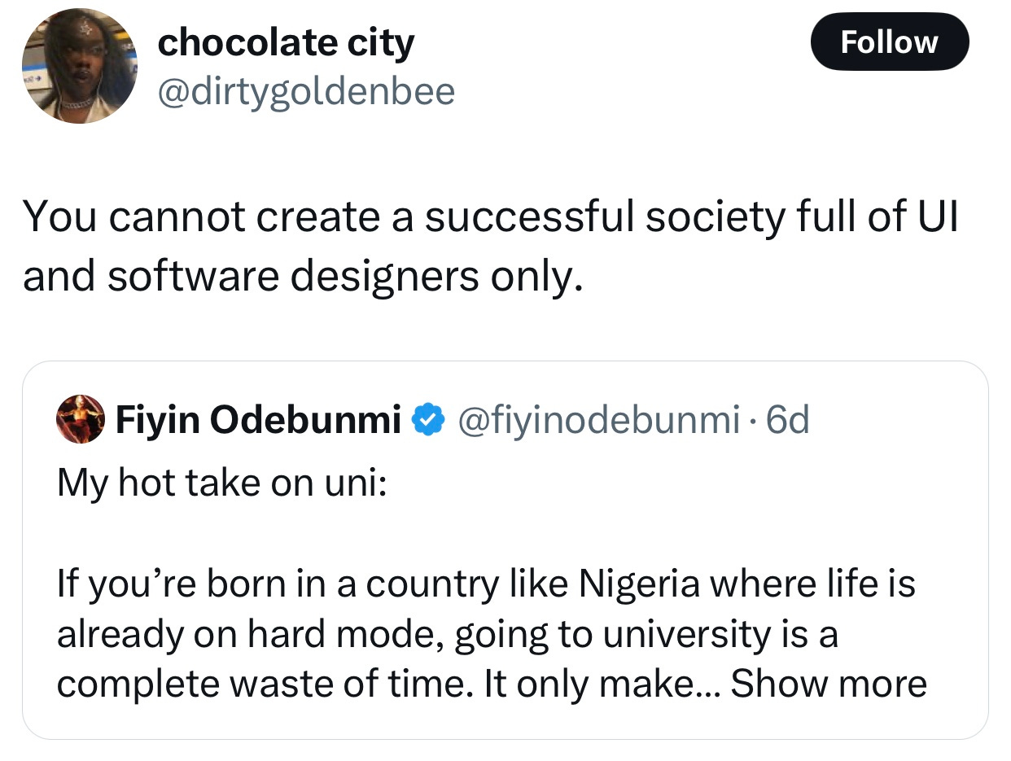Open Fiyin Odebunmi's small avatar
Screen dimensions: 1011x761
[x=81, y=419]
